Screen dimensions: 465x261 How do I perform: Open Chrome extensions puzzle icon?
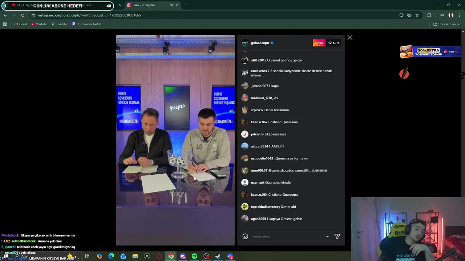[x=429, y=15]
